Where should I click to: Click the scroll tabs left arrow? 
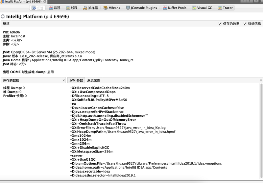pyautogui.click(x=243, y=1)
